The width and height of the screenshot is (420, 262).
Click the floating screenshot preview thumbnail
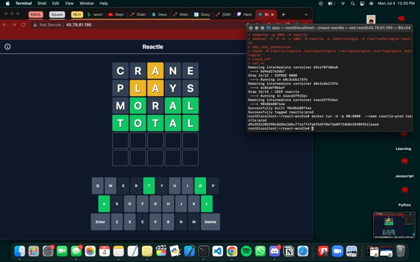pyautogui.click(x=394, y=225)
